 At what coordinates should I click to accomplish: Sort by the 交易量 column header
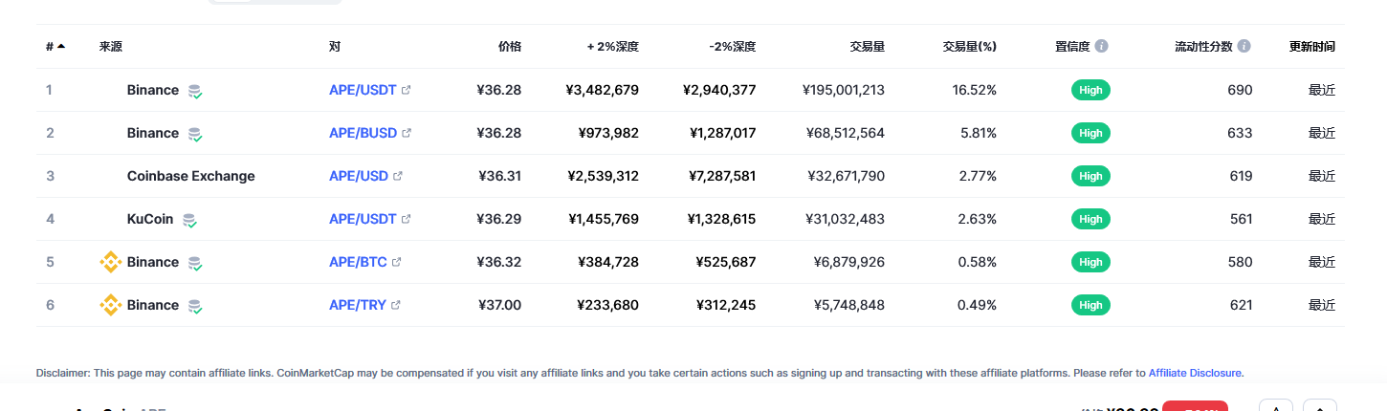[x=867, y=46]
